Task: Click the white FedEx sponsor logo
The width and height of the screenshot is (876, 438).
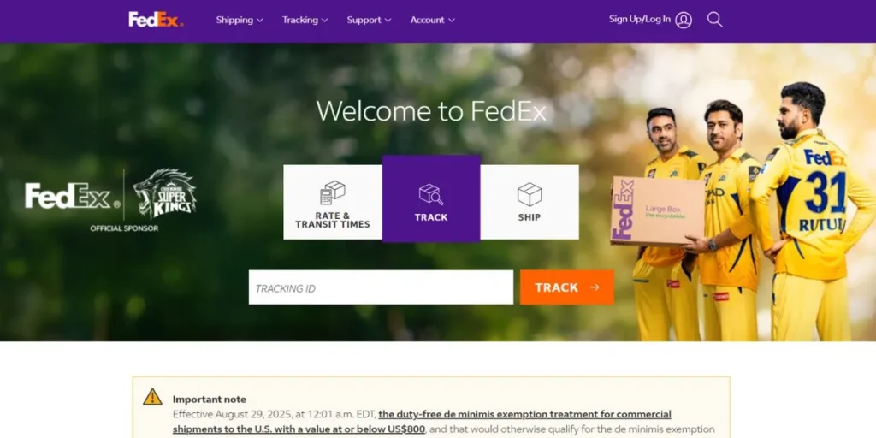Action: point(73,196)
